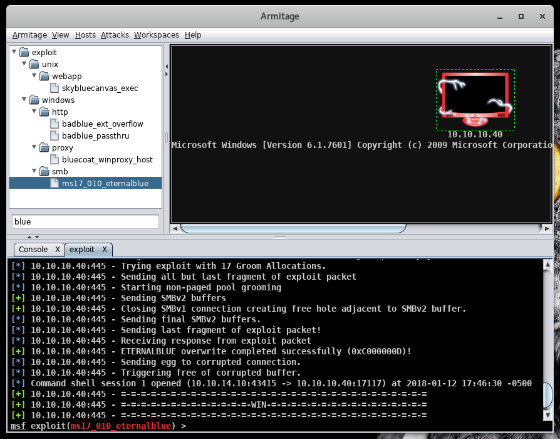
Task: Collapse the proxy folder node
Action: tap(34, 147)
